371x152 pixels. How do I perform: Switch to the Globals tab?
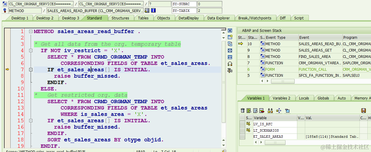(x=323, y=98)
